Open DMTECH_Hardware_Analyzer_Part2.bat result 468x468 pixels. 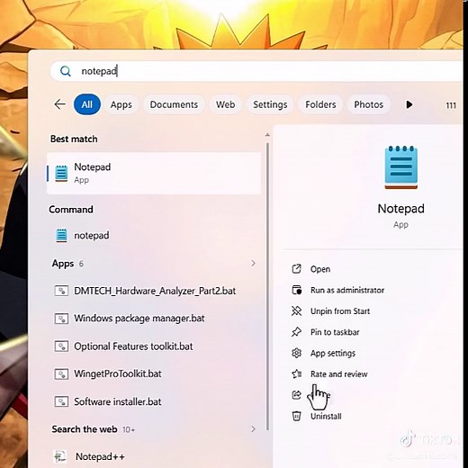click(154, 291)
